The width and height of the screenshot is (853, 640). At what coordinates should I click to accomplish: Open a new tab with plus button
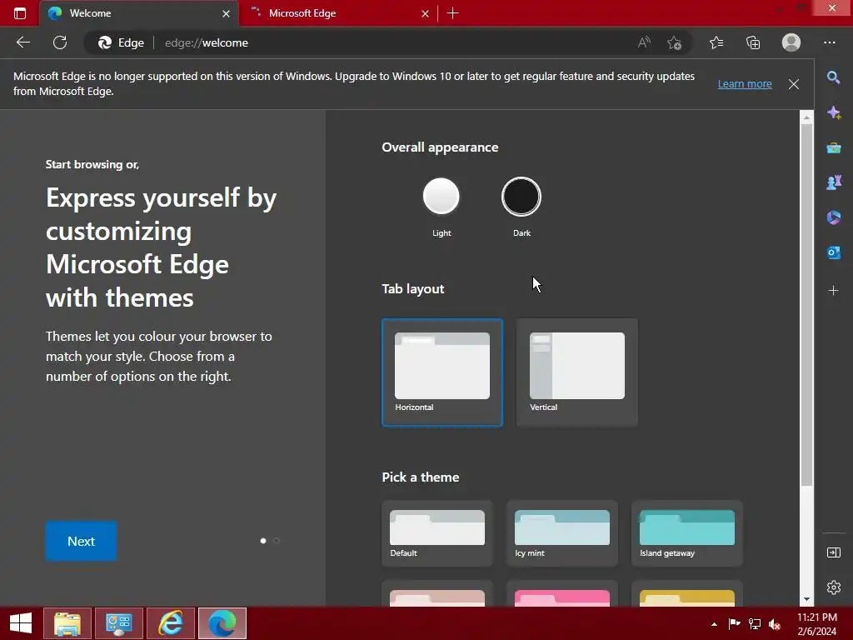tap(452, 13)
